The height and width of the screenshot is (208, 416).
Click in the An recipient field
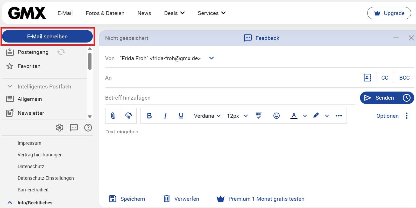pos(233,78)
